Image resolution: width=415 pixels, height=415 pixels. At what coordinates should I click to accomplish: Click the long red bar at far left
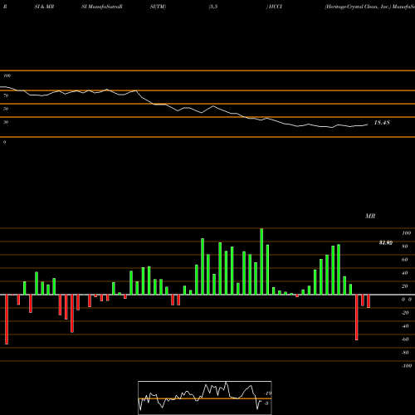click(x=7, y=320)
